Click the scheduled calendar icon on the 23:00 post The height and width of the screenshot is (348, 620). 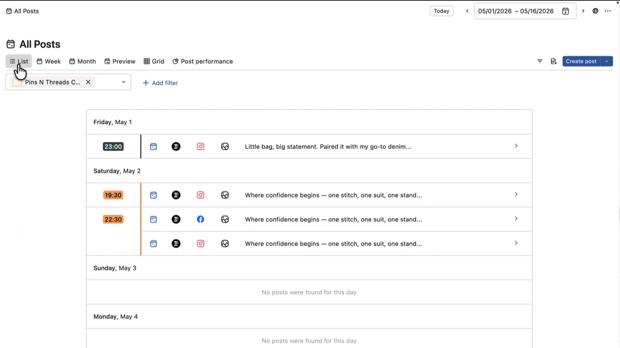click(x=154, y=146)
